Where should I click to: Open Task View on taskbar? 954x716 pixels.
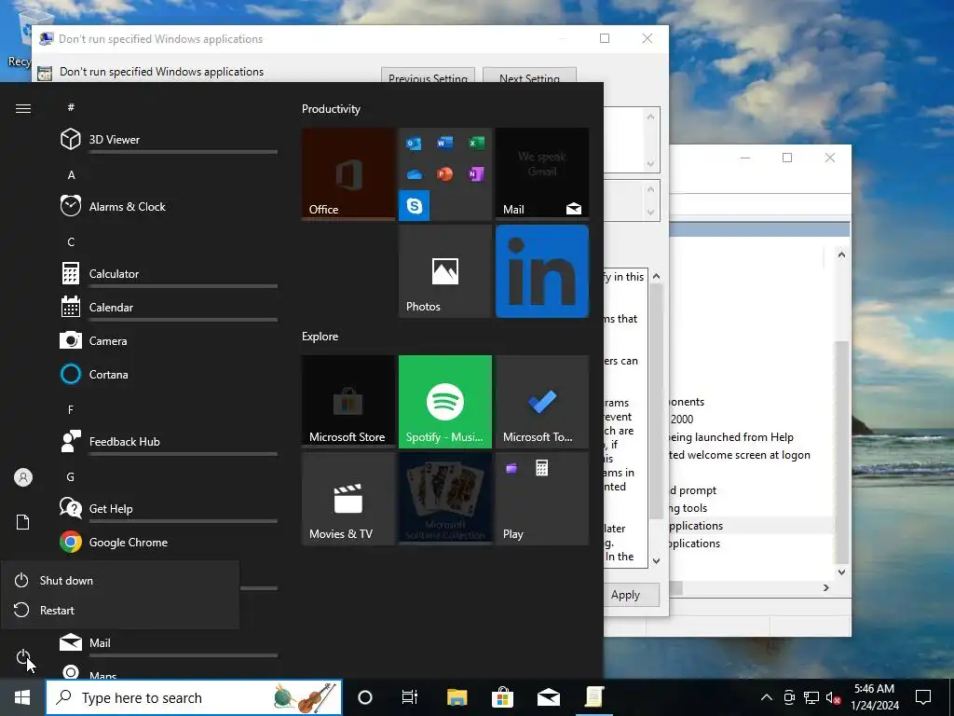[x=410, y=697]
